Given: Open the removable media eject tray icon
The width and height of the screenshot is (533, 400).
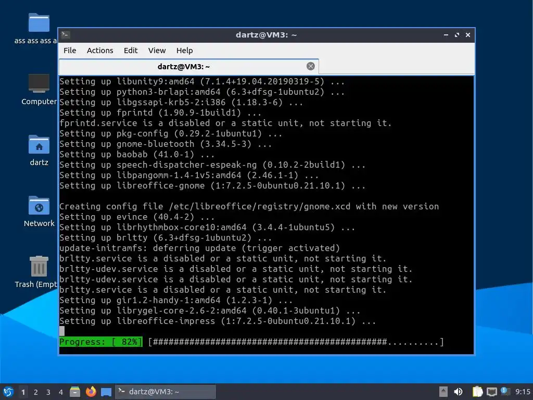Looking at the screenshot, I should 443,392.
